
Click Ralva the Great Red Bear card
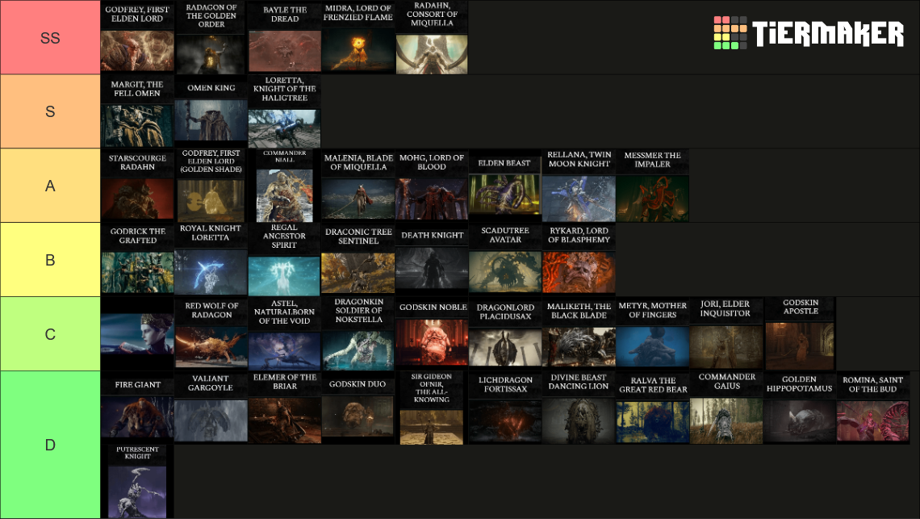652,408
